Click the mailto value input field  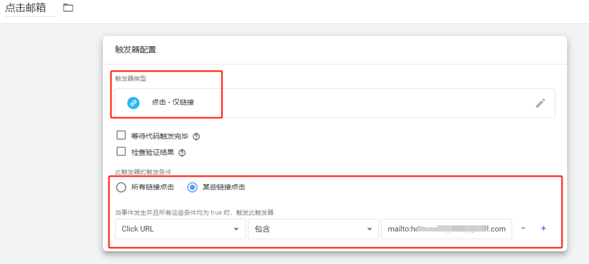click(x=447, y=229)
